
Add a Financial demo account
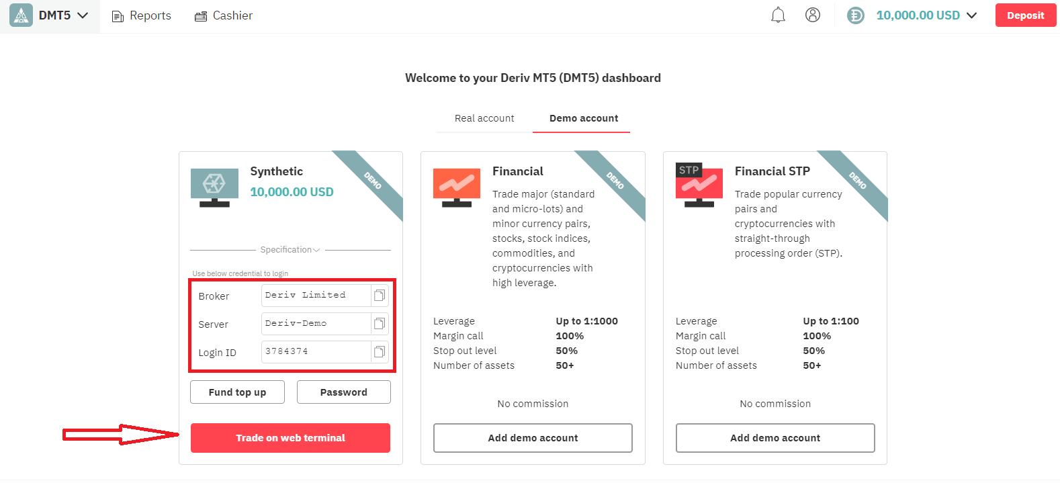[532, 437]
